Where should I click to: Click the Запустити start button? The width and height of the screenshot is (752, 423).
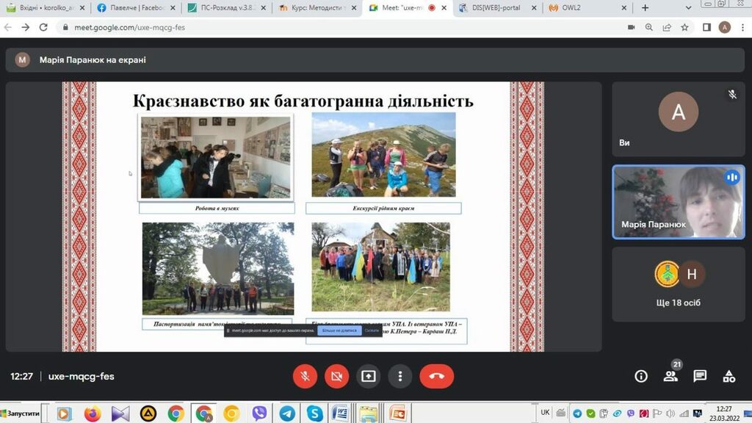coord(21,413)
